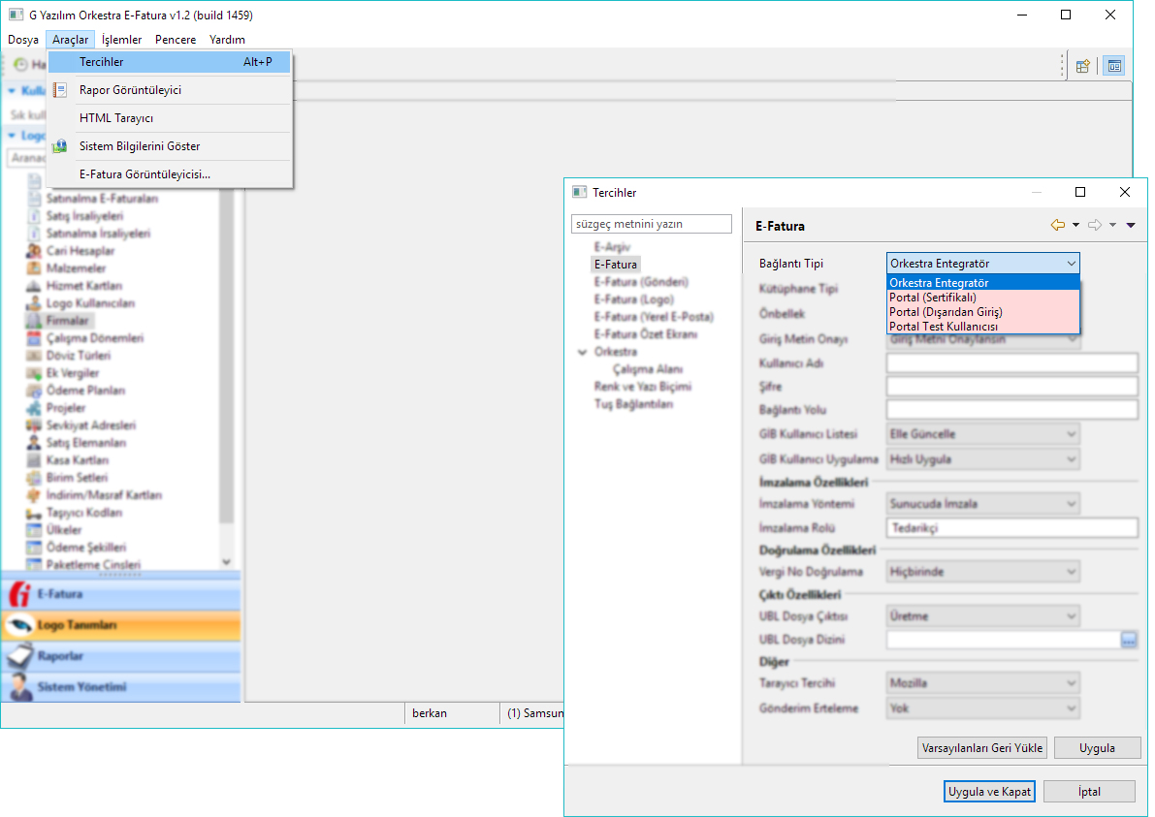1155x817 pixels.
Task: Open view menu triangle in Tercihler header
Action: [1131, 225]
